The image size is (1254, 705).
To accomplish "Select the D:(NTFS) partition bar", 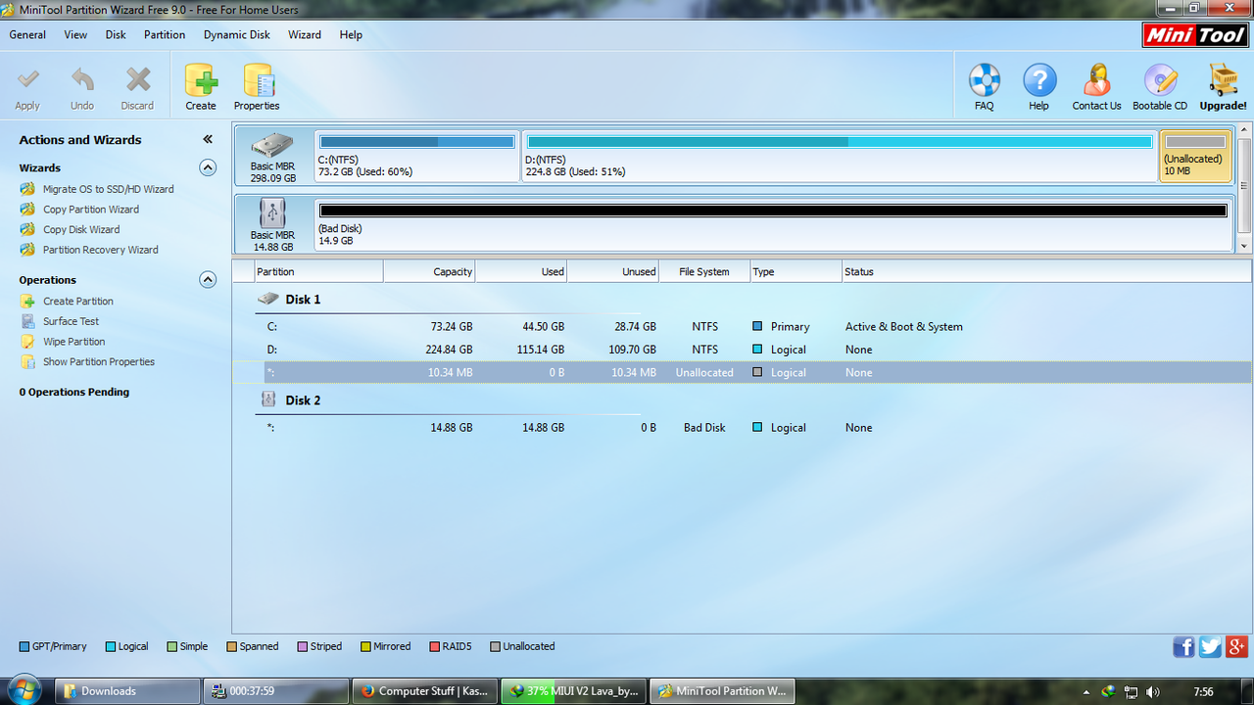I will click(840, 157).
